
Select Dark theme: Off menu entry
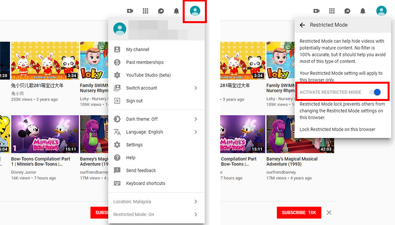point(157,119)
